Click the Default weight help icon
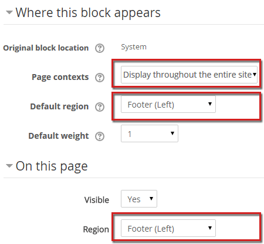 pyautogui.click(x=100, y=136)
